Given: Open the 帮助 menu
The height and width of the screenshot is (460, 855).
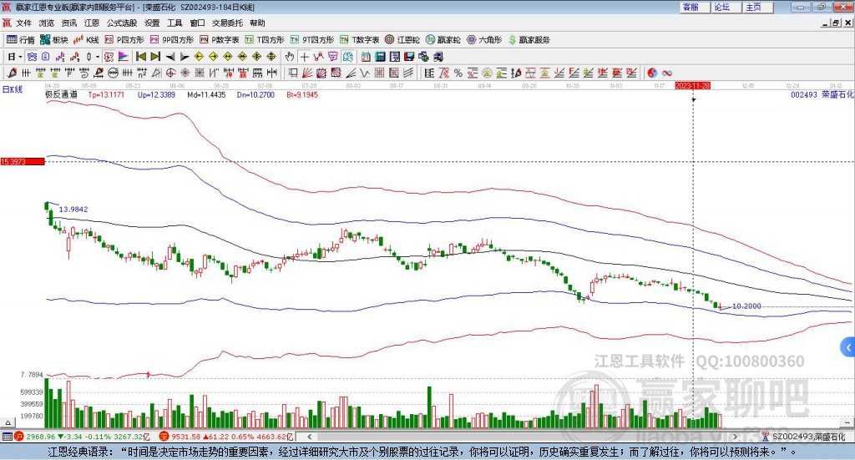Looking at the screenshot, I should click(x=257, y=23).
